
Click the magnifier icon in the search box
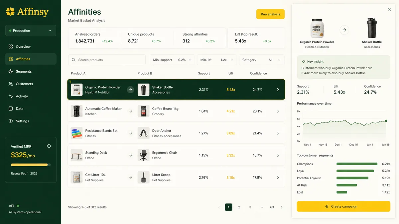(x=73, y=60)
